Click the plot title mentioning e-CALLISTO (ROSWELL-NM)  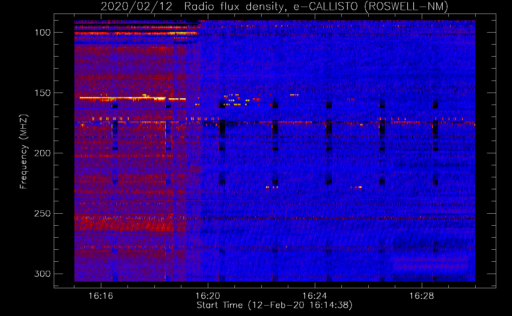[274, 7]
